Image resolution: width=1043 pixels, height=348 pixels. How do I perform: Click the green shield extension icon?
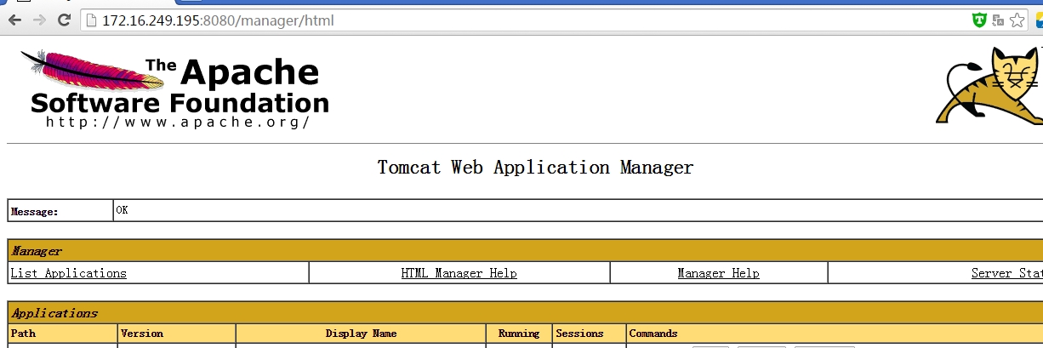pos(980,20)
